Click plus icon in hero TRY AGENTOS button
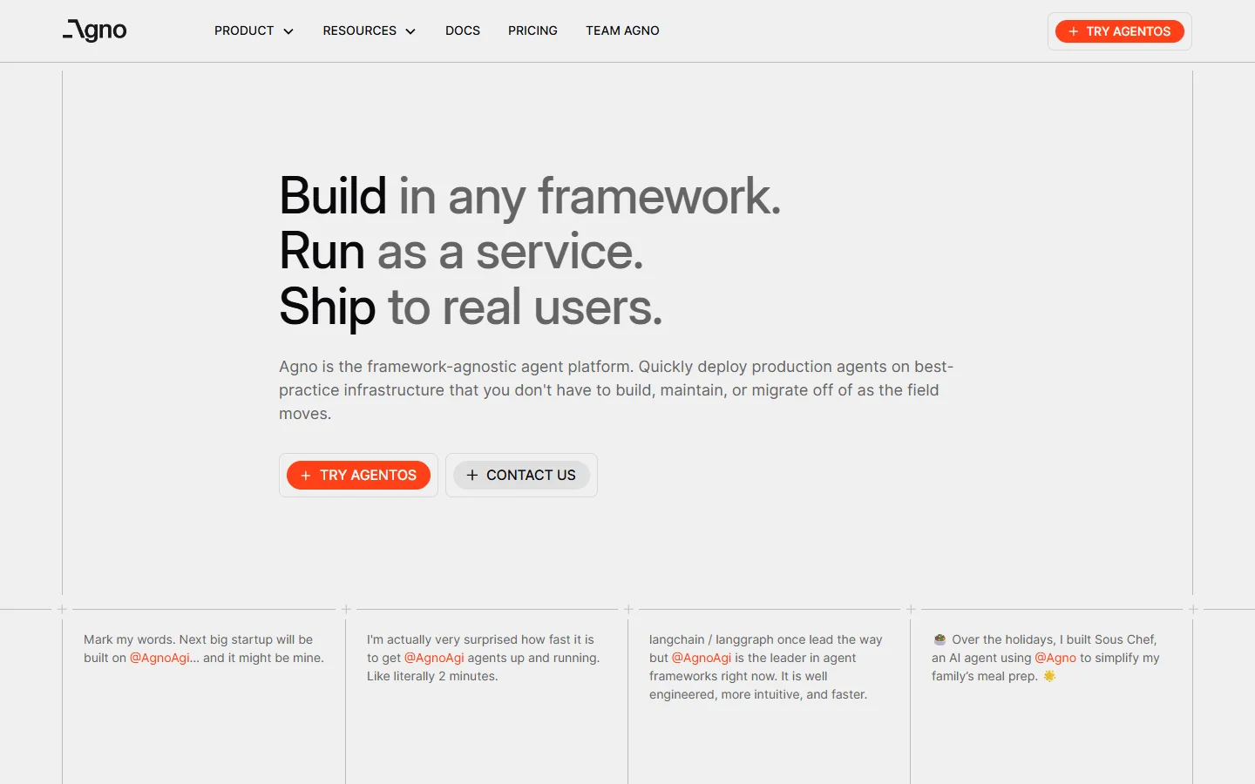 [x=306, y=476]
